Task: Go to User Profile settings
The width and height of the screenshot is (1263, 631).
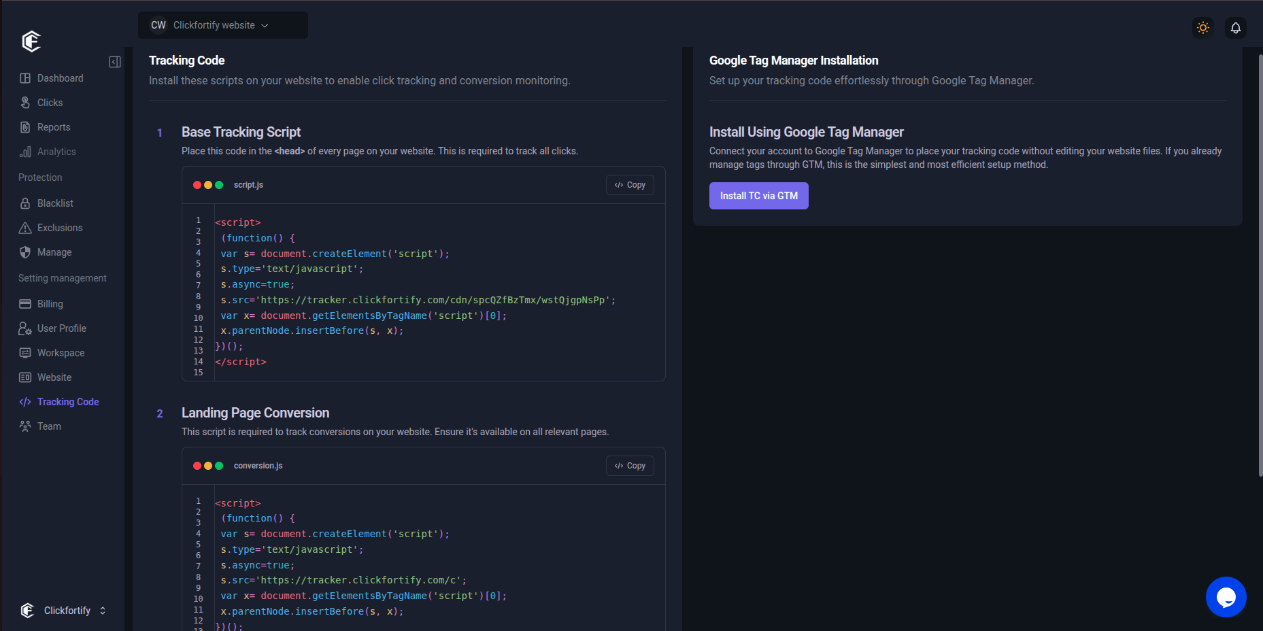Action: coord(61,328)
